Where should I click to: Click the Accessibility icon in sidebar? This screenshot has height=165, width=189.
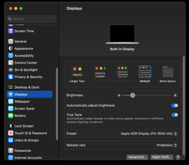click(x=11, y=56)
